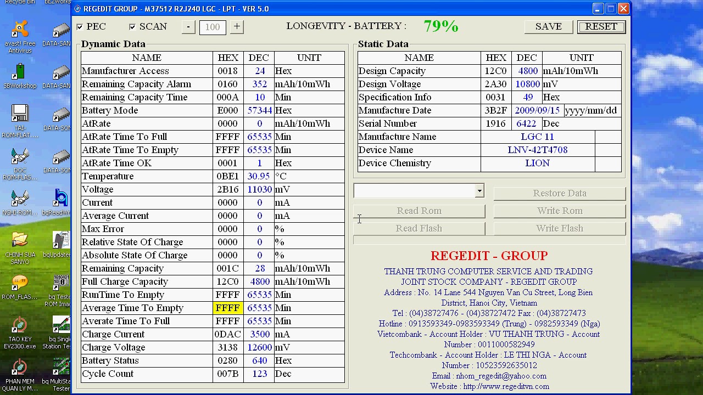Viewport: 703px width, 395px height.
Task: Decrease the value with the minus button
Action: point(188,26)
